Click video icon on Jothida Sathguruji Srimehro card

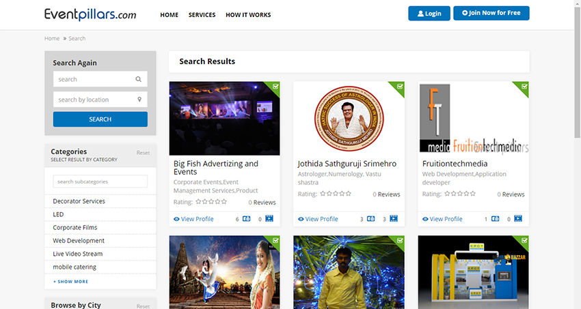394,219
